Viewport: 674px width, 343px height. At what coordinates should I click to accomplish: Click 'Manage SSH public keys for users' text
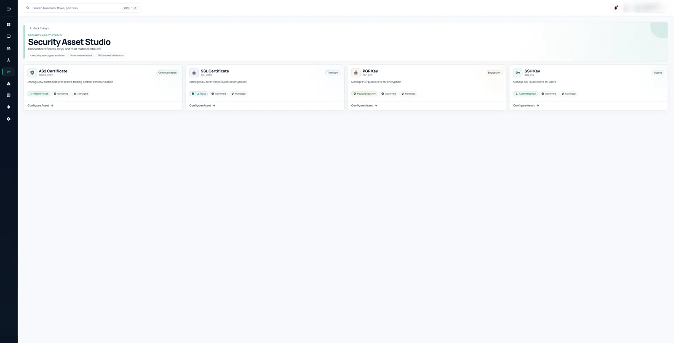pyautogui.click(x=535, y=82)
